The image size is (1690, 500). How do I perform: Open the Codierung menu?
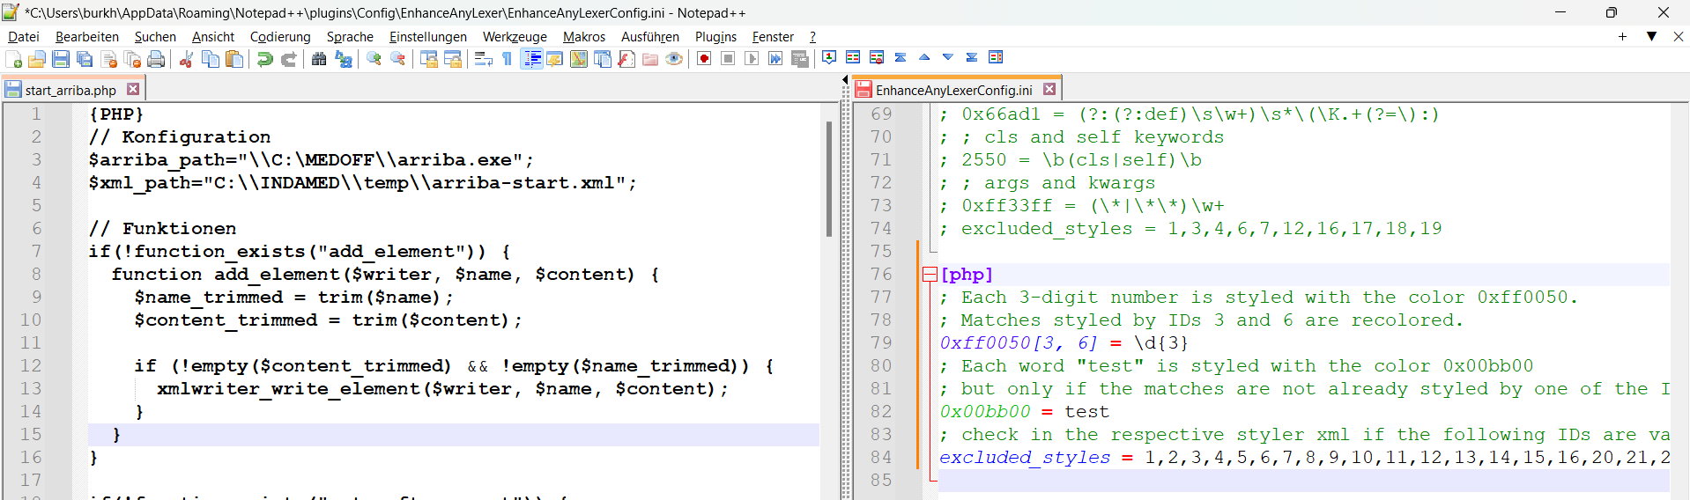point(280,37)
